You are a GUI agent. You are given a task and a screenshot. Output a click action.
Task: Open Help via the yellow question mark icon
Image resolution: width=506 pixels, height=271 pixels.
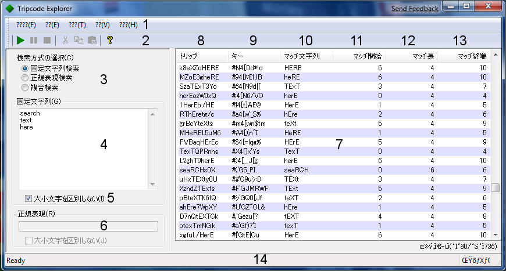pyautogui.click(x=109, y=41)
